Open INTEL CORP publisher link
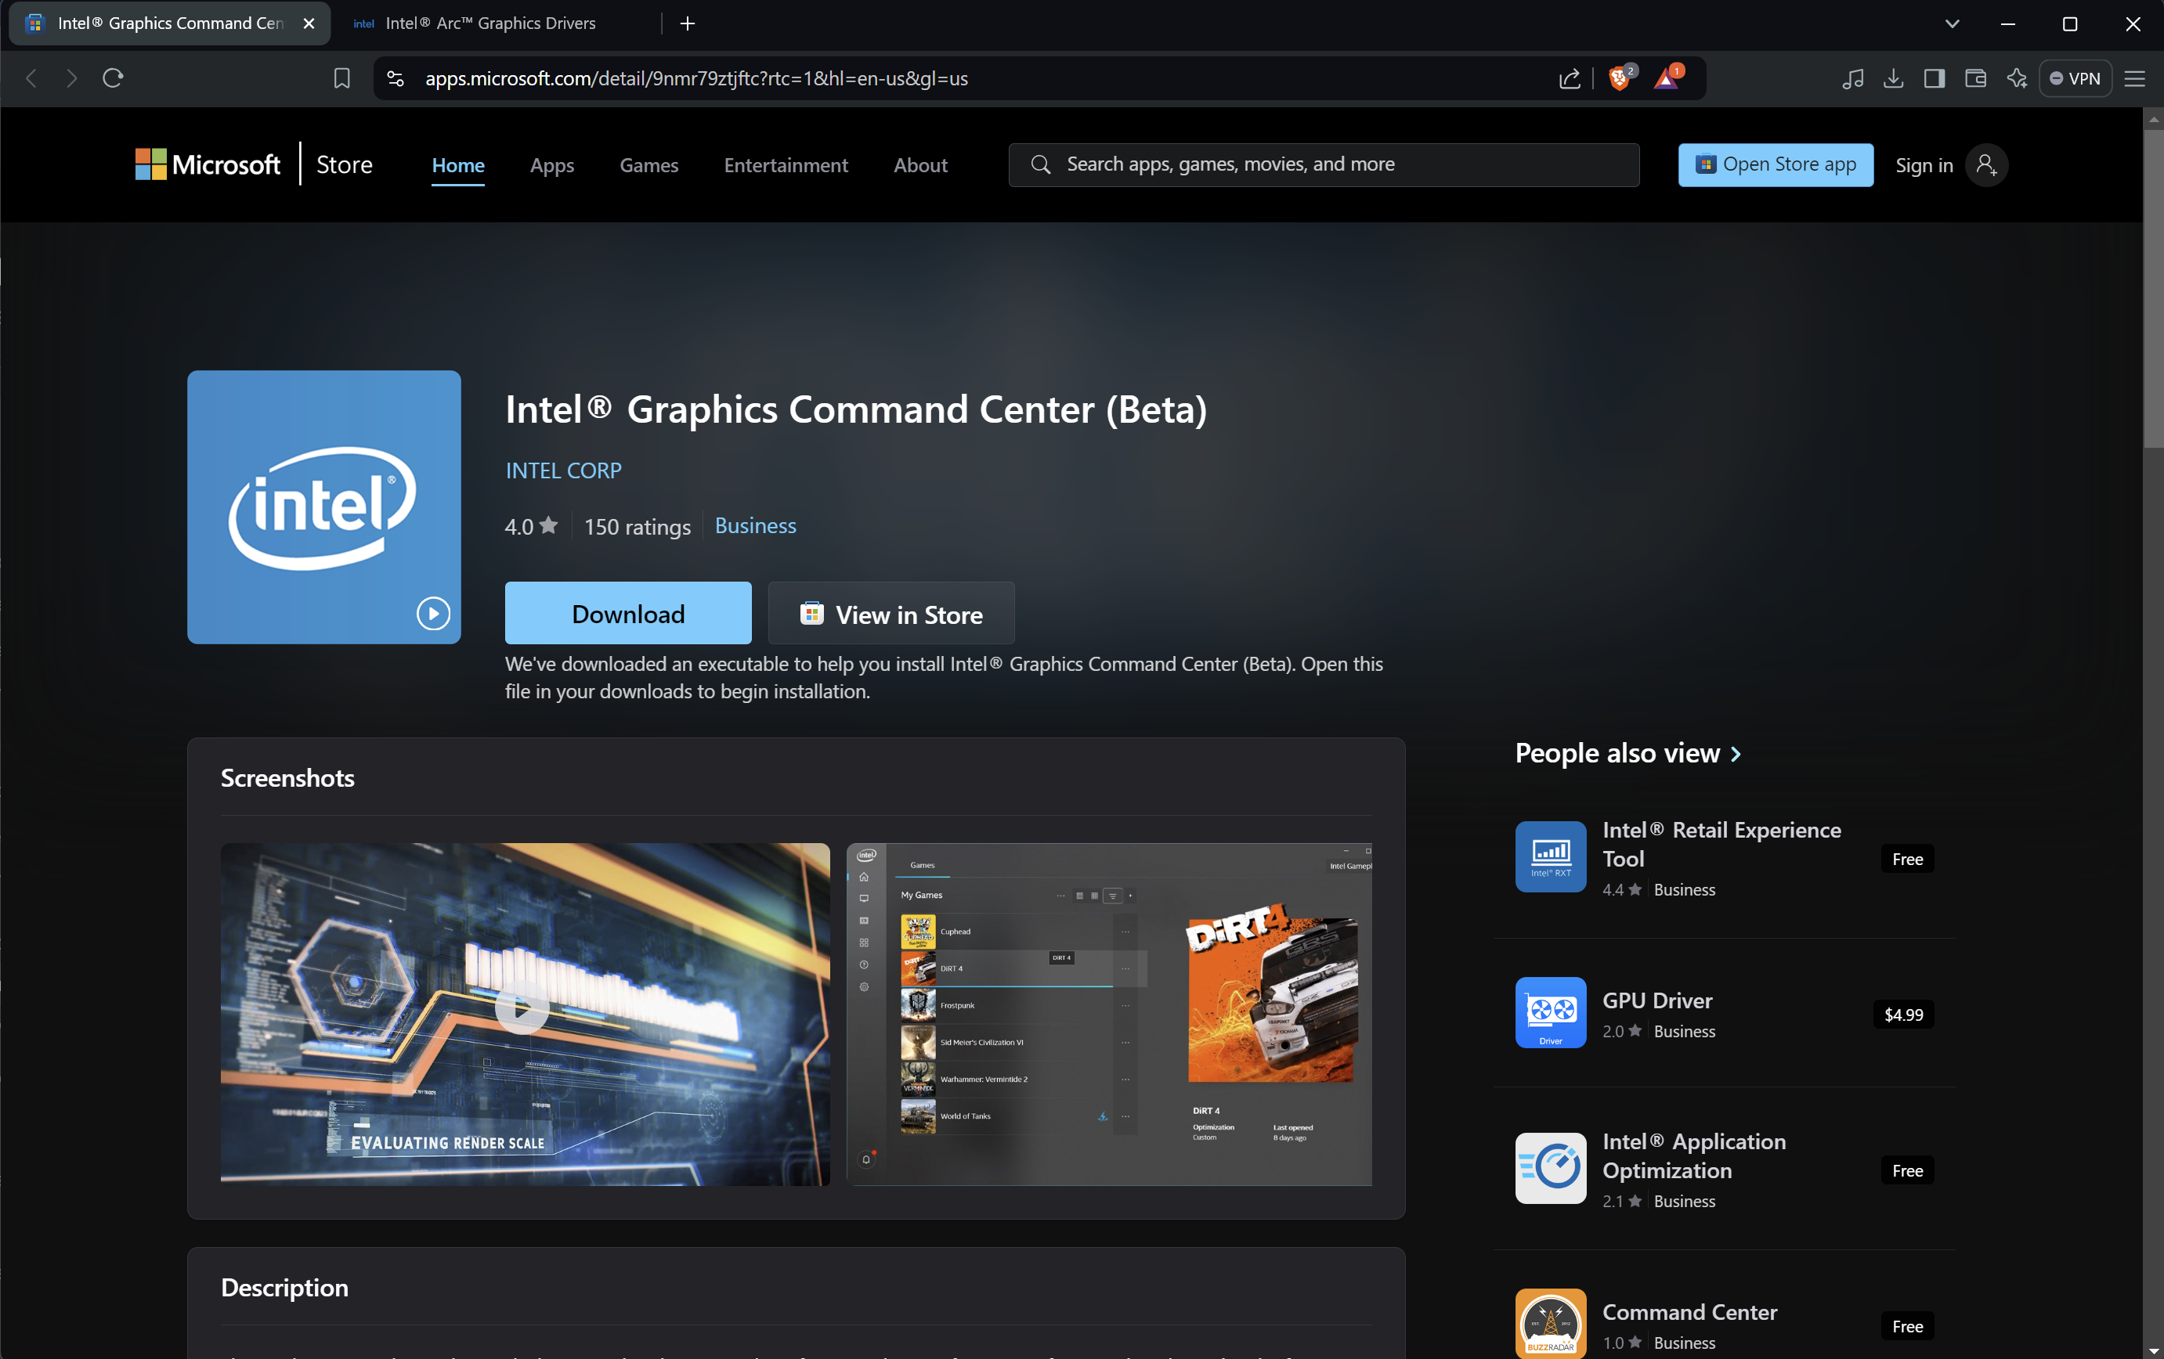Screen dimensions: 2164x1359 (563, 470)
